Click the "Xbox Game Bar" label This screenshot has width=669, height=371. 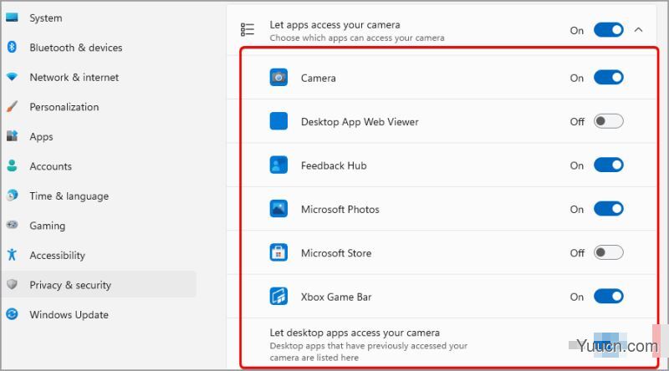coord(336,297)
